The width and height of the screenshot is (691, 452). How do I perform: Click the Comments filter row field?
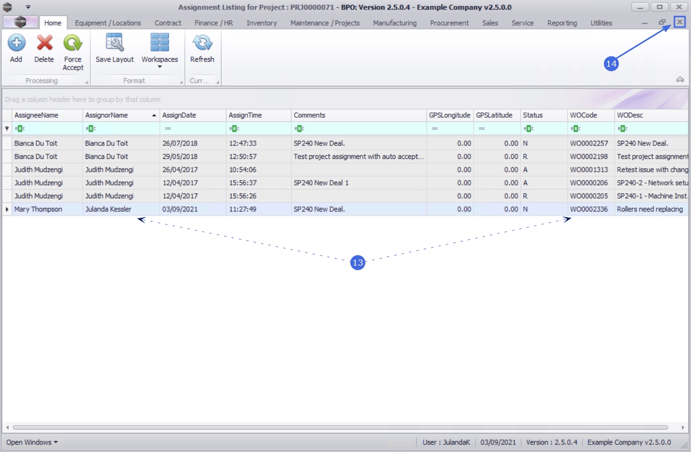click(359, 129)
